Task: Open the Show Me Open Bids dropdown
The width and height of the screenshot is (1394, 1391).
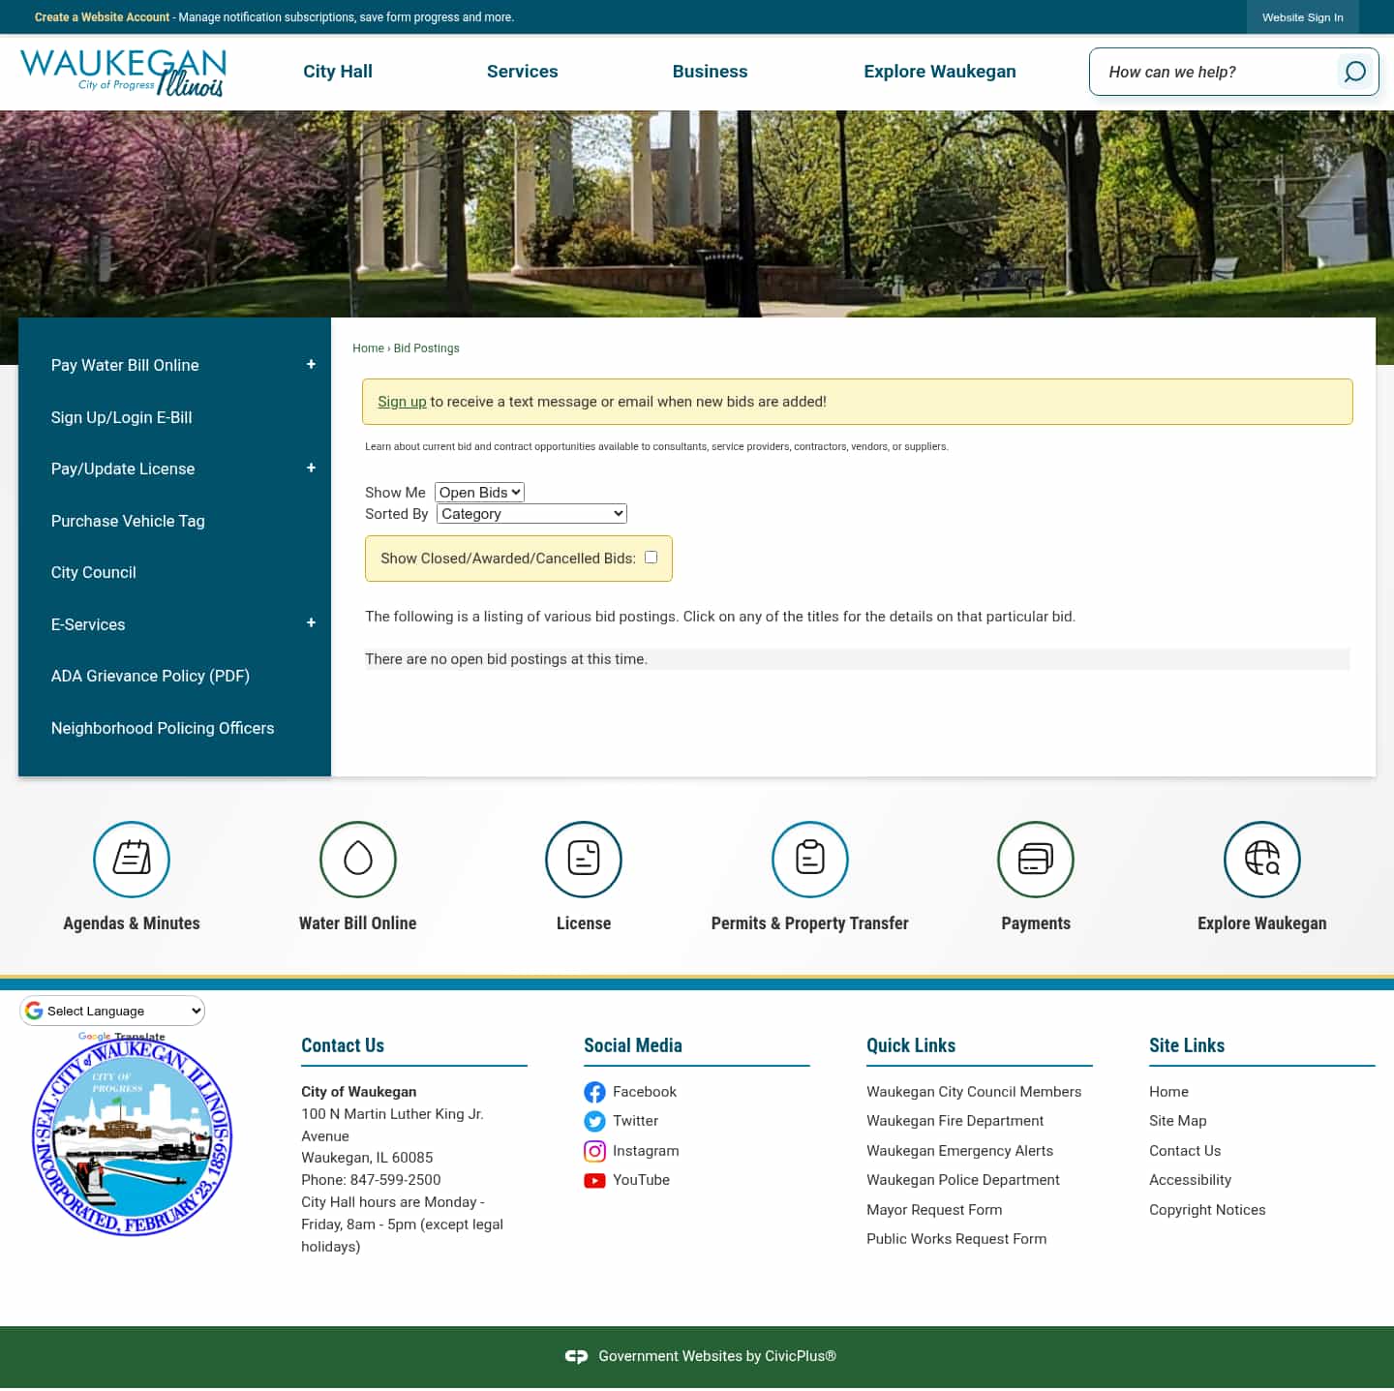Action: 479,492
